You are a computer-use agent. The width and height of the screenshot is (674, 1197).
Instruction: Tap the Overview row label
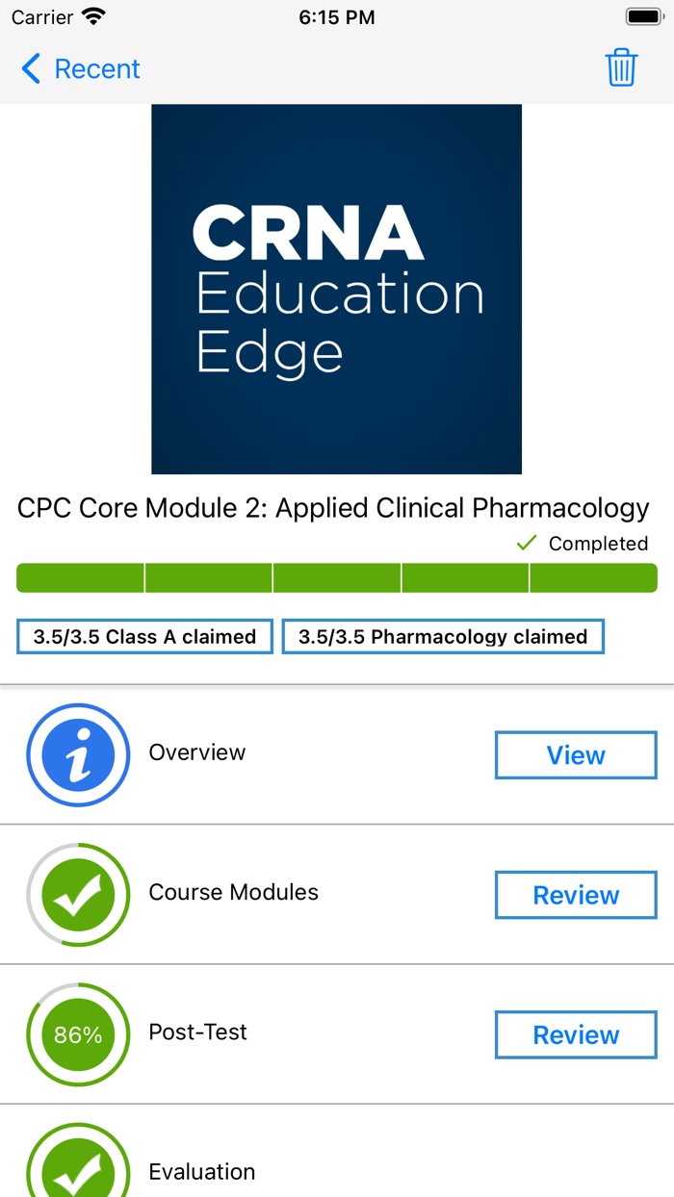[196, 752]
